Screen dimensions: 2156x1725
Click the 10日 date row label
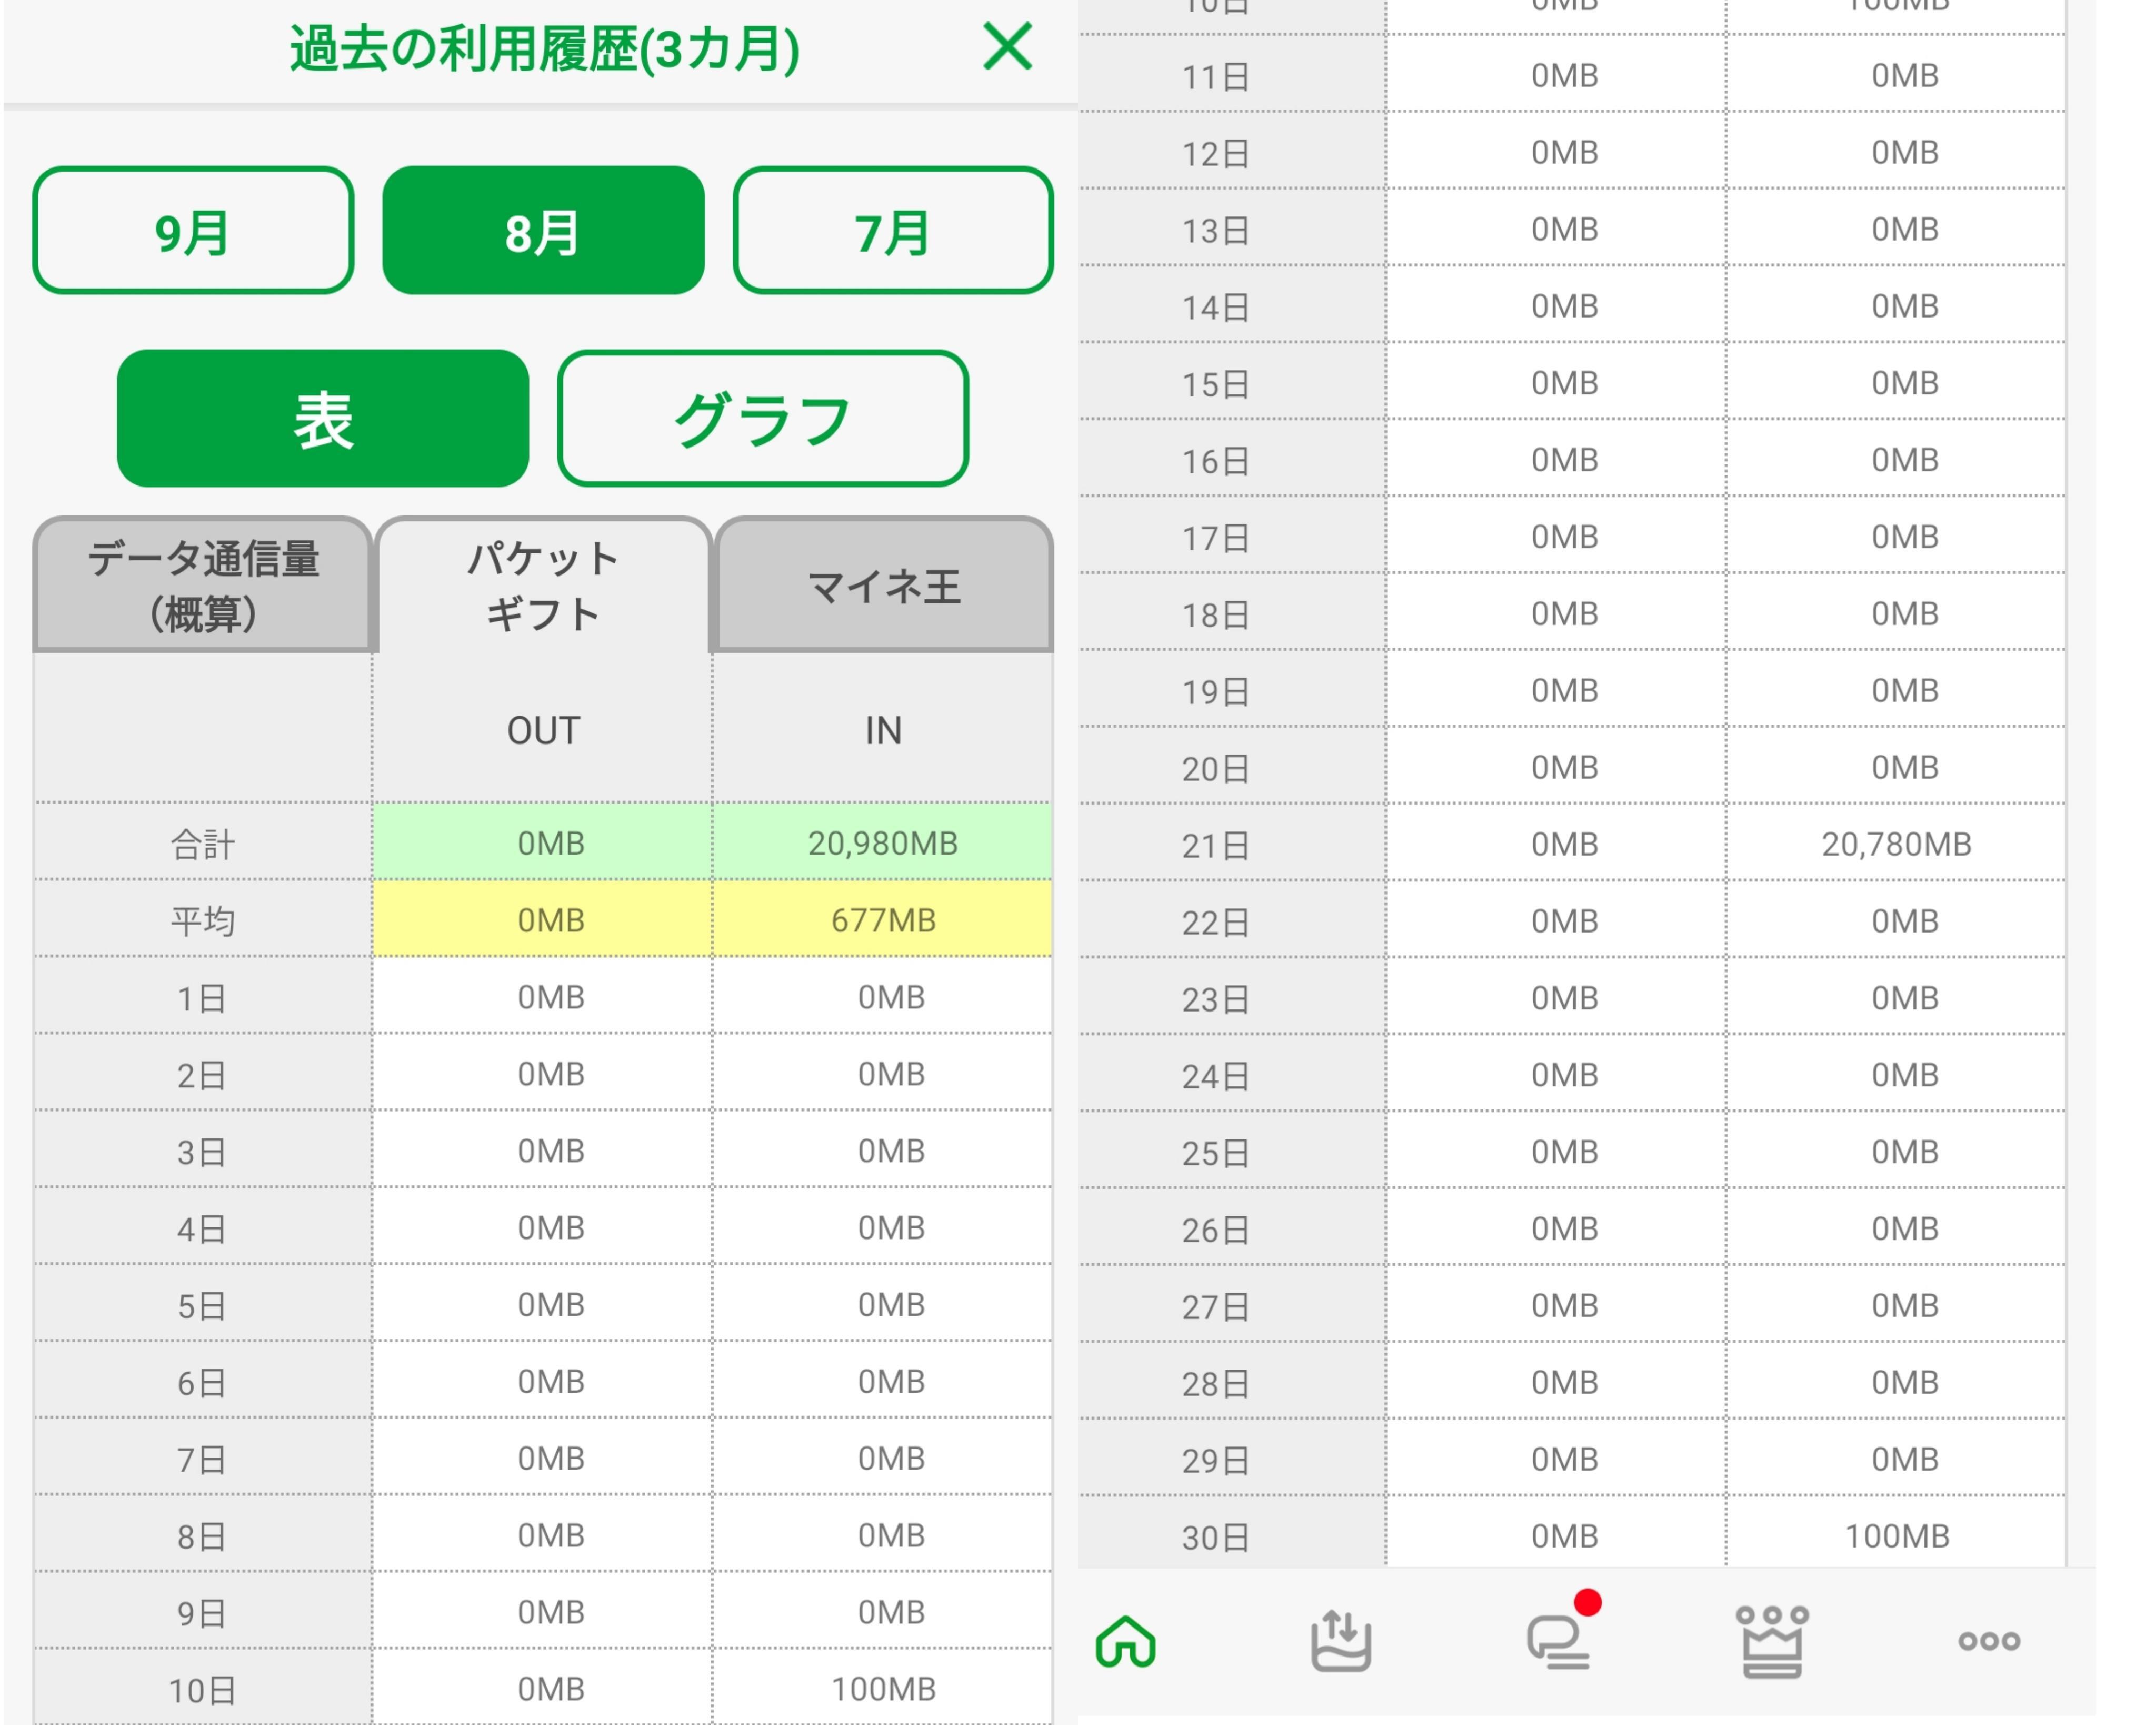point(203,1690)
